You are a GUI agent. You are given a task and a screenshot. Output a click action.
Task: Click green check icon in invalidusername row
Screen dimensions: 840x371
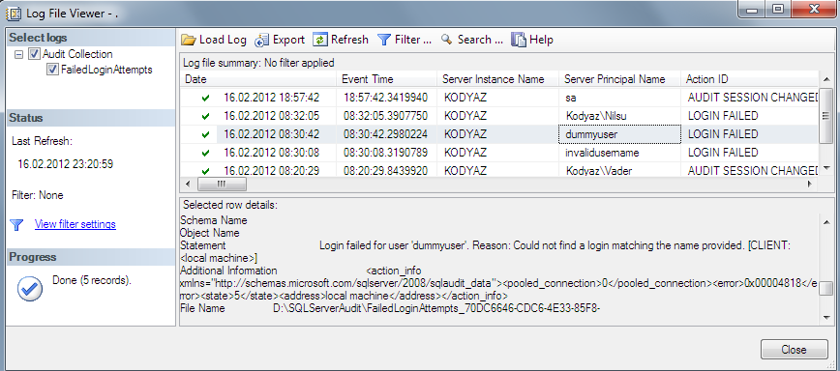pos(205,153)
